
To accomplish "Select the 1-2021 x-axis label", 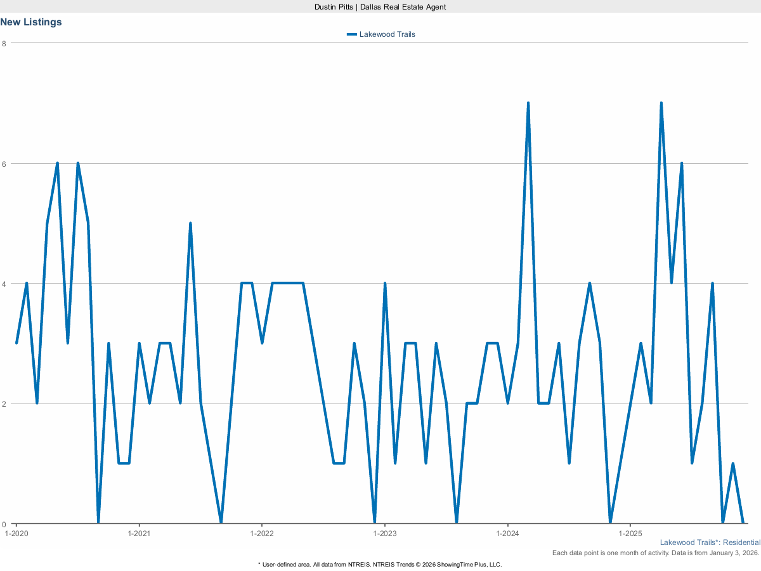I will coord(139,533).
